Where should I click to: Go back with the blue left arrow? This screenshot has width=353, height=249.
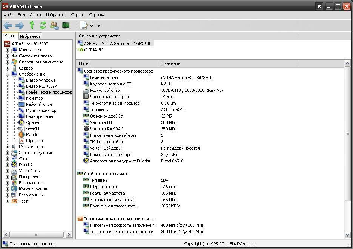8,25
